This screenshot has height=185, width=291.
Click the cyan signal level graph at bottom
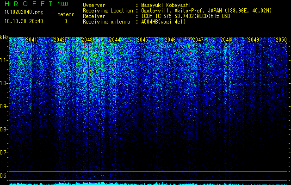click(x=148, y=184)
